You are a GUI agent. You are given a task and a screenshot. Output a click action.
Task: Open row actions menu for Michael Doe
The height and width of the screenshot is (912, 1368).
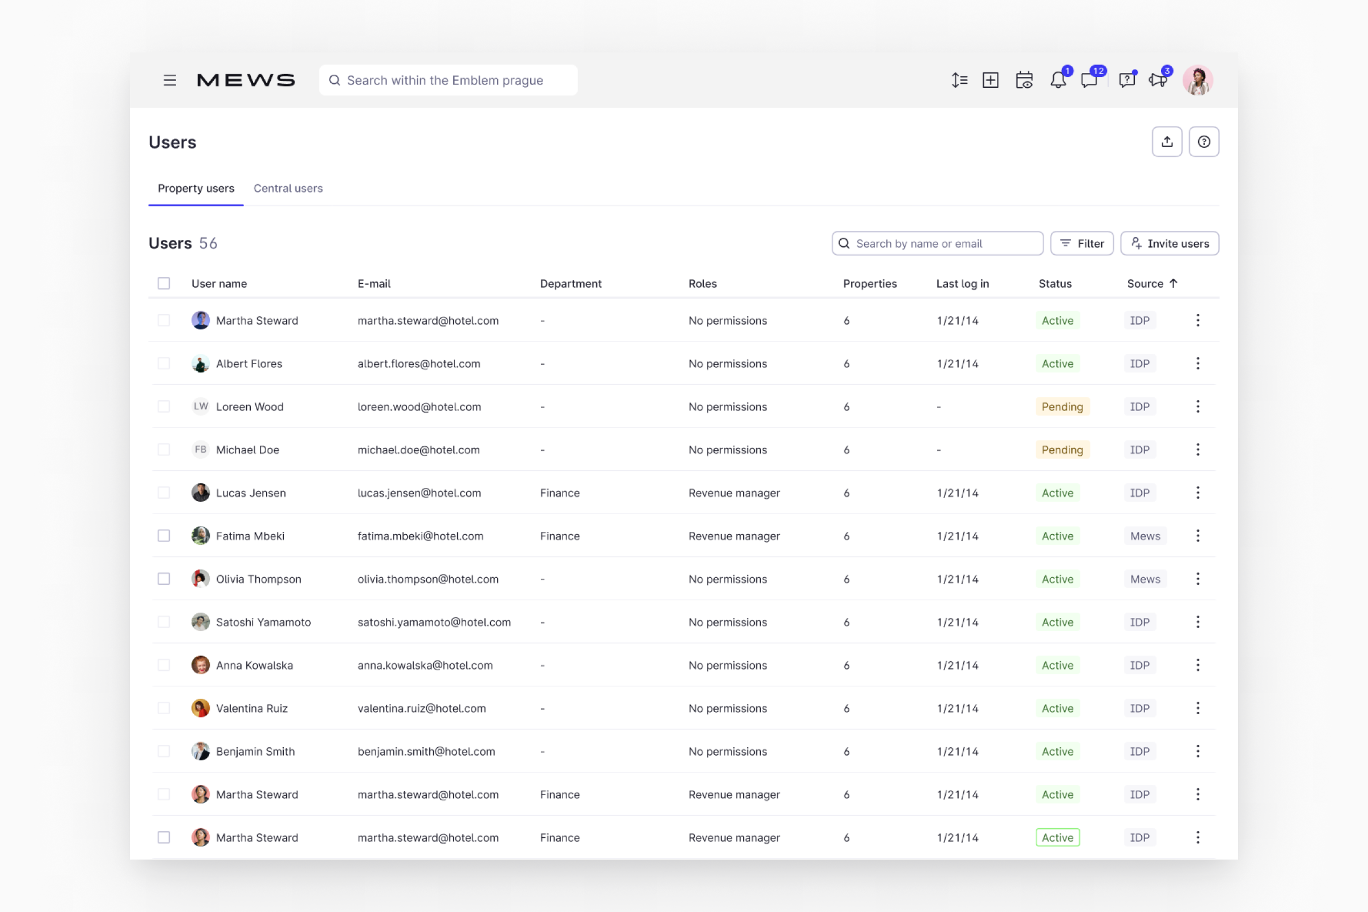coord(1198,450)
